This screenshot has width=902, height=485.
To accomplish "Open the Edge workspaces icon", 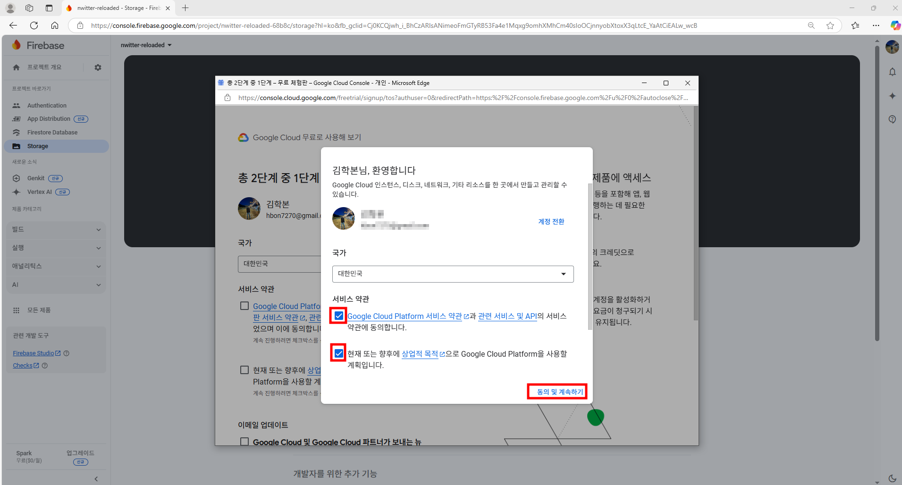I will pyautogui.click(x=29, y=8).
